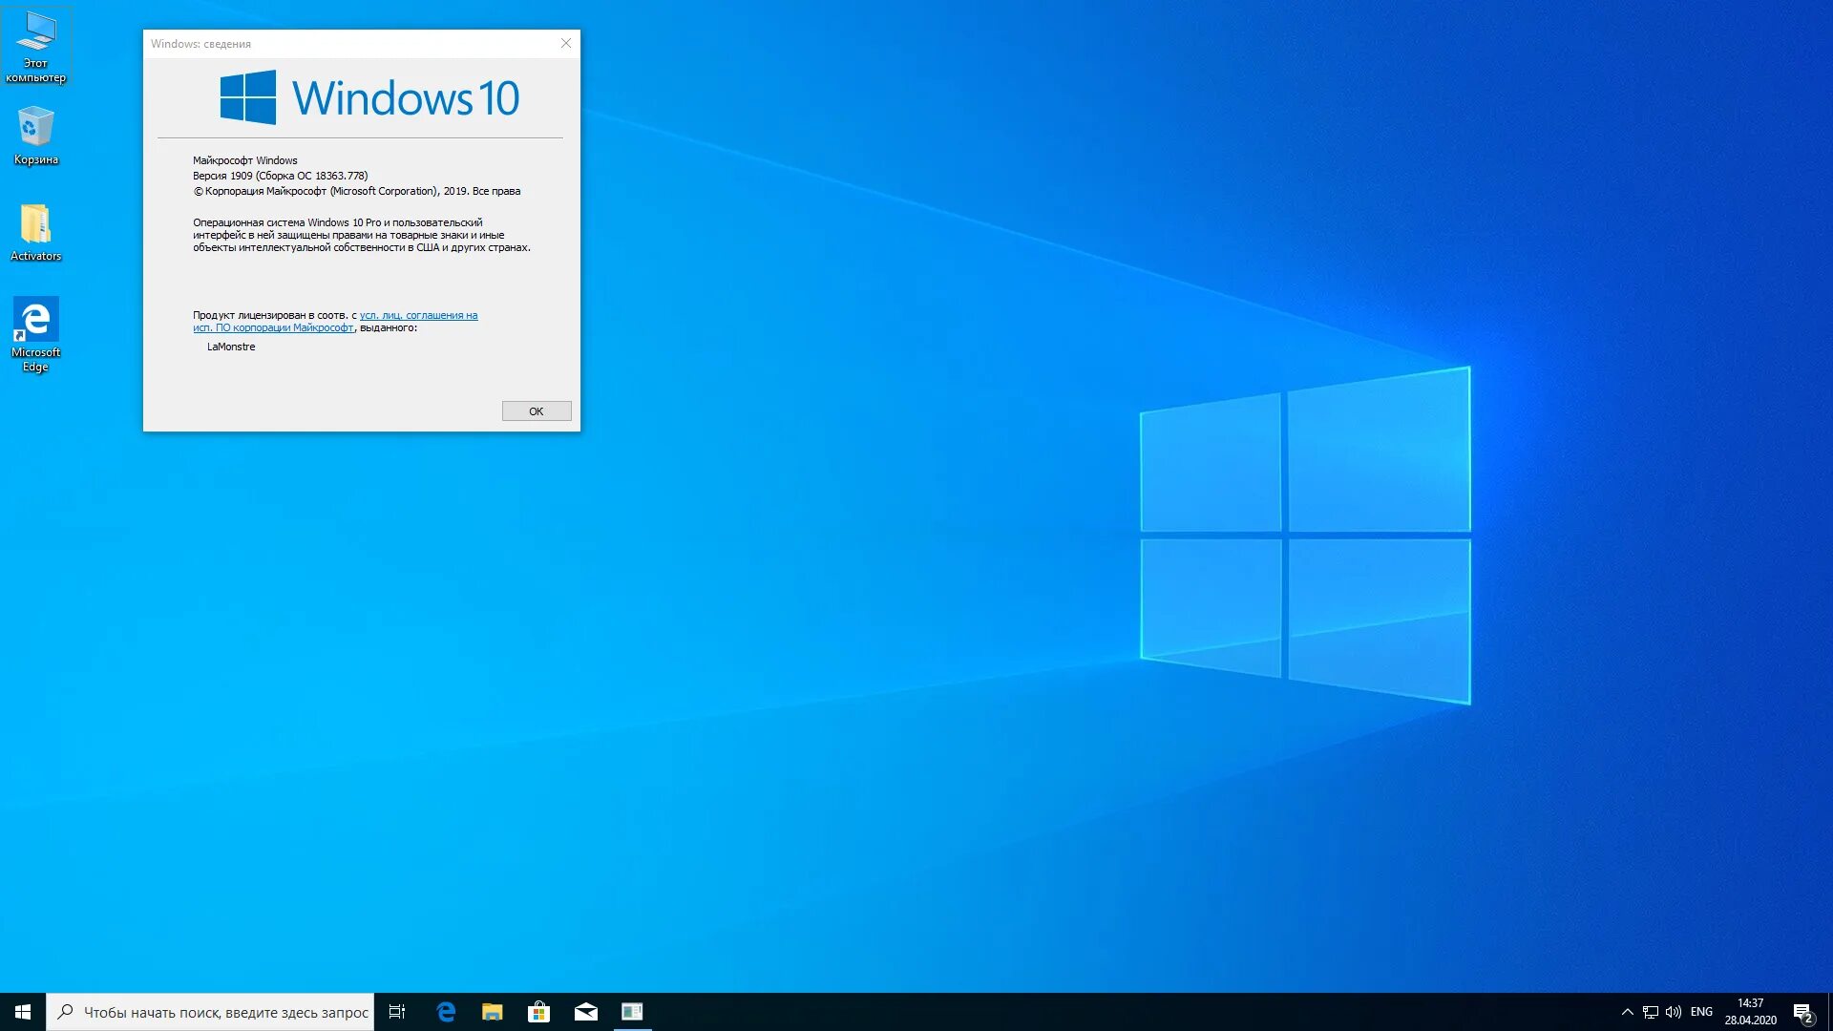Launch Edge from the taskbar
The height and width of the screenshot is (1031, 1833).
coord(446,1012)
